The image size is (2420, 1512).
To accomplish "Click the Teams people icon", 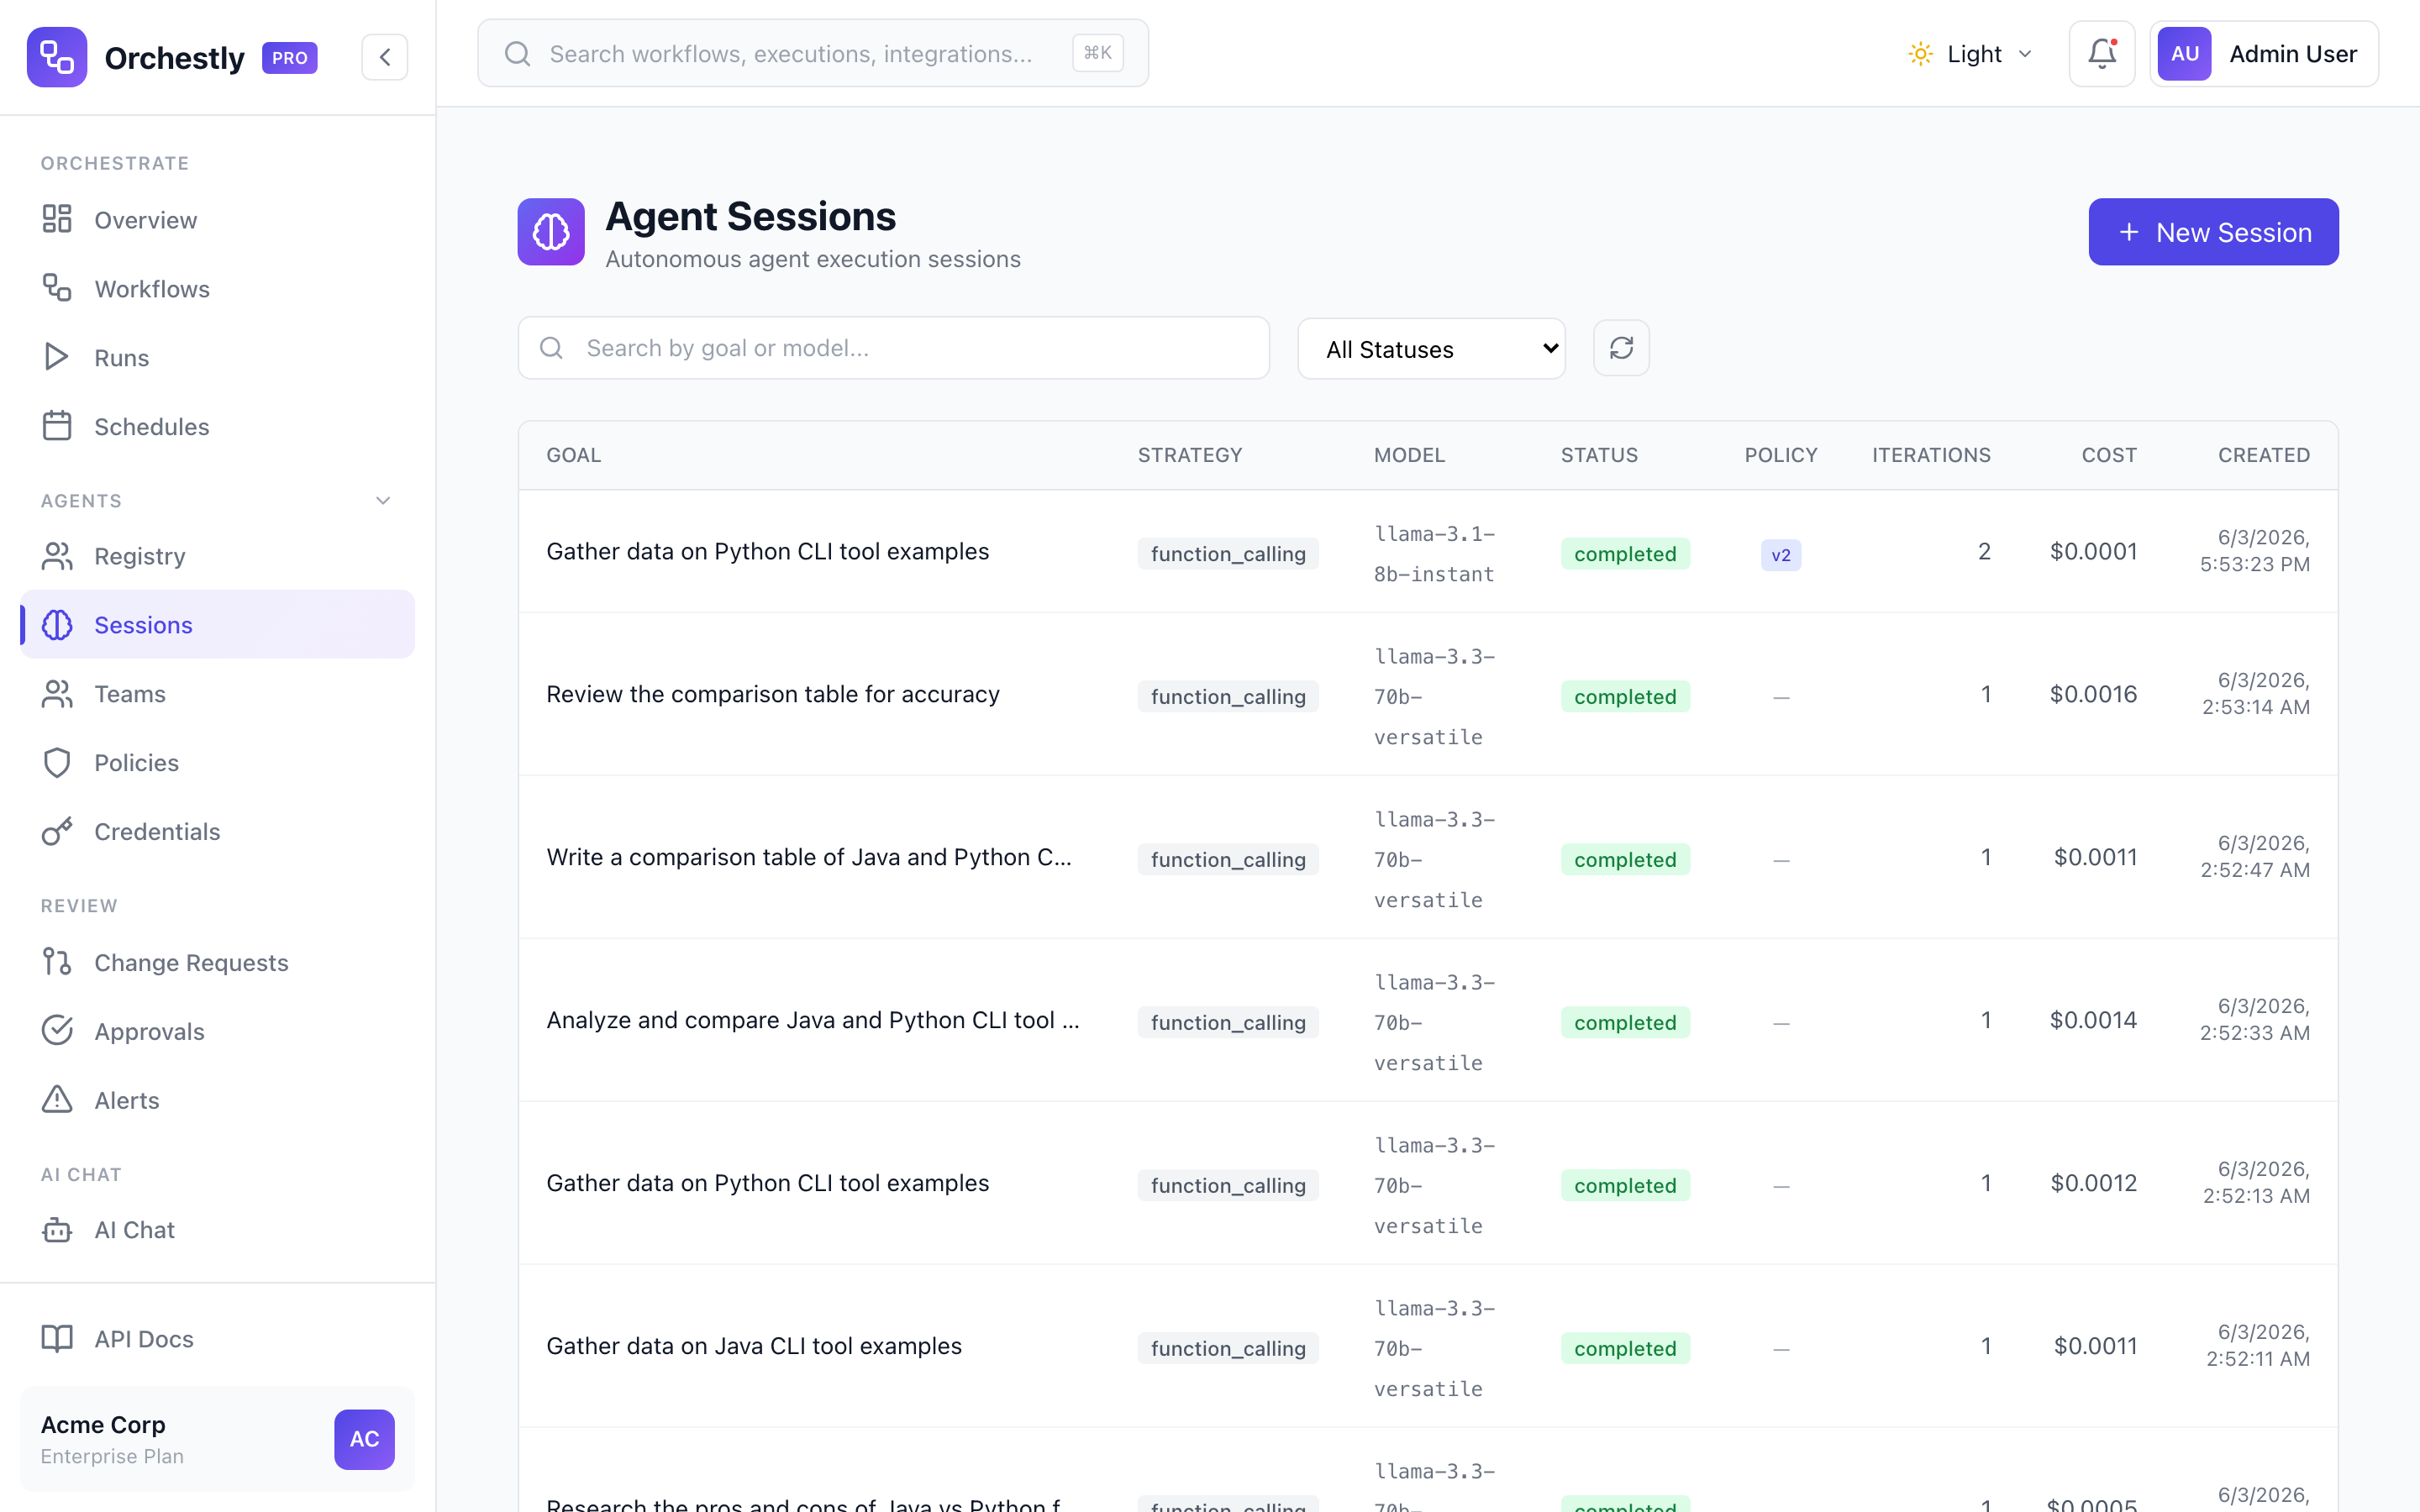I will [x=57, y=694].
